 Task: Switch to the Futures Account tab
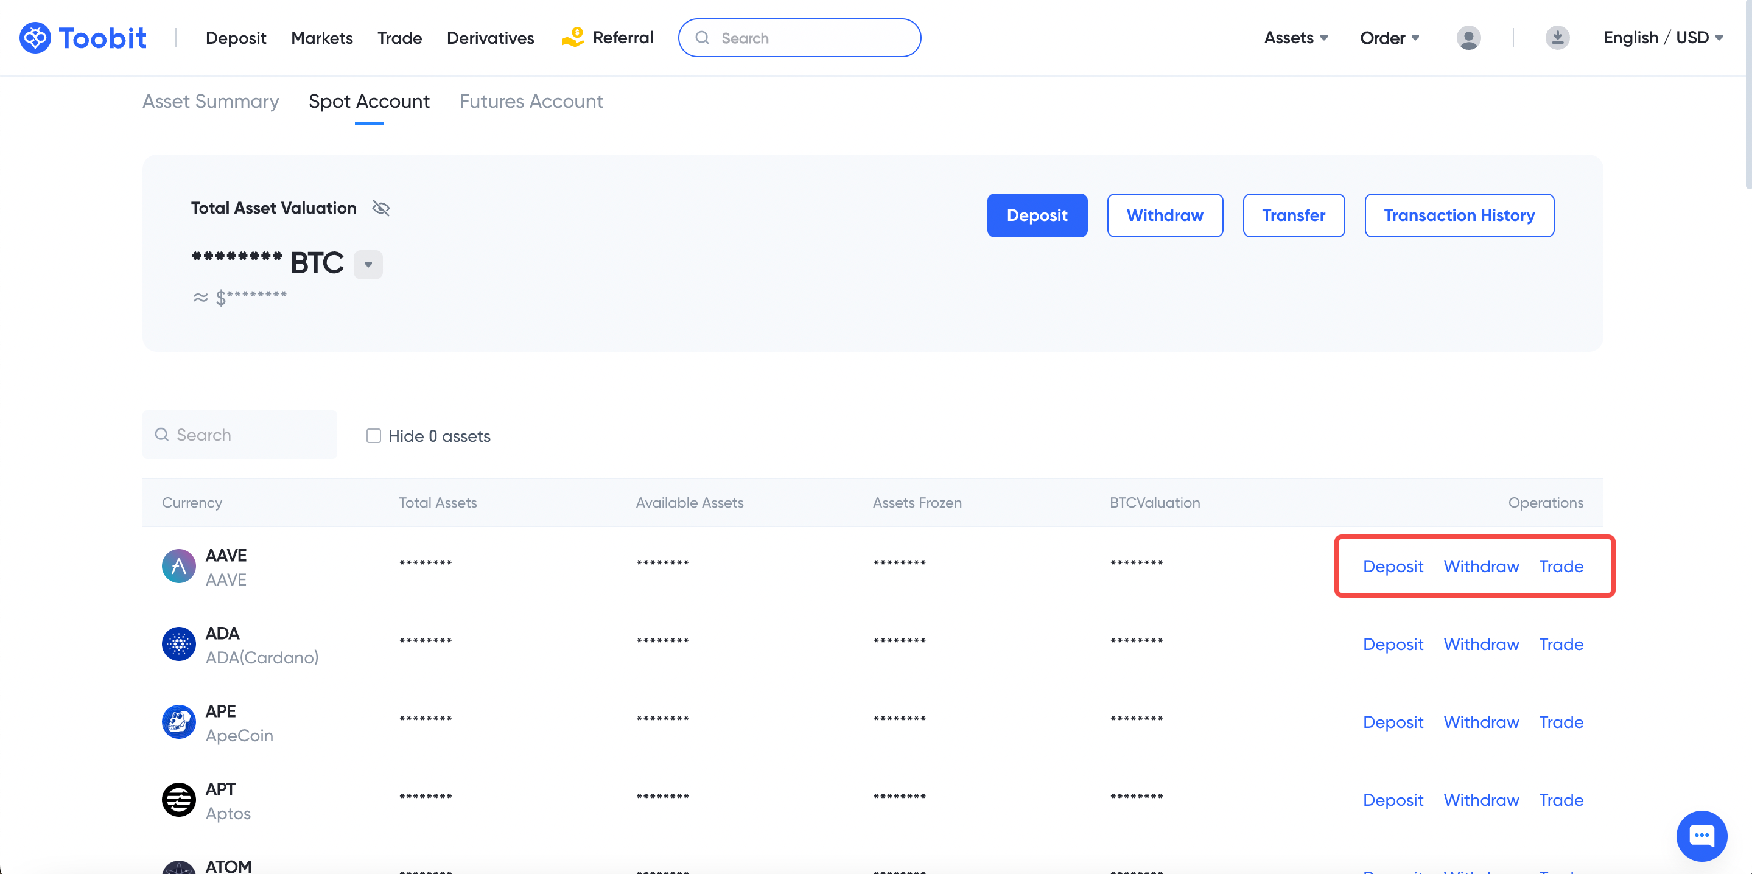pos(530,102)
